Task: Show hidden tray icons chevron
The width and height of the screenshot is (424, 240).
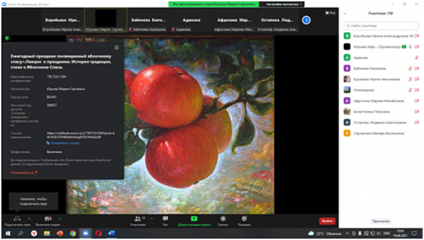Action: 347,233
